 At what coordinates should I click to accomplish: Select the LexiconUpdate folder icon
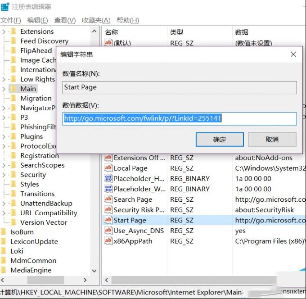coord(4,241)
